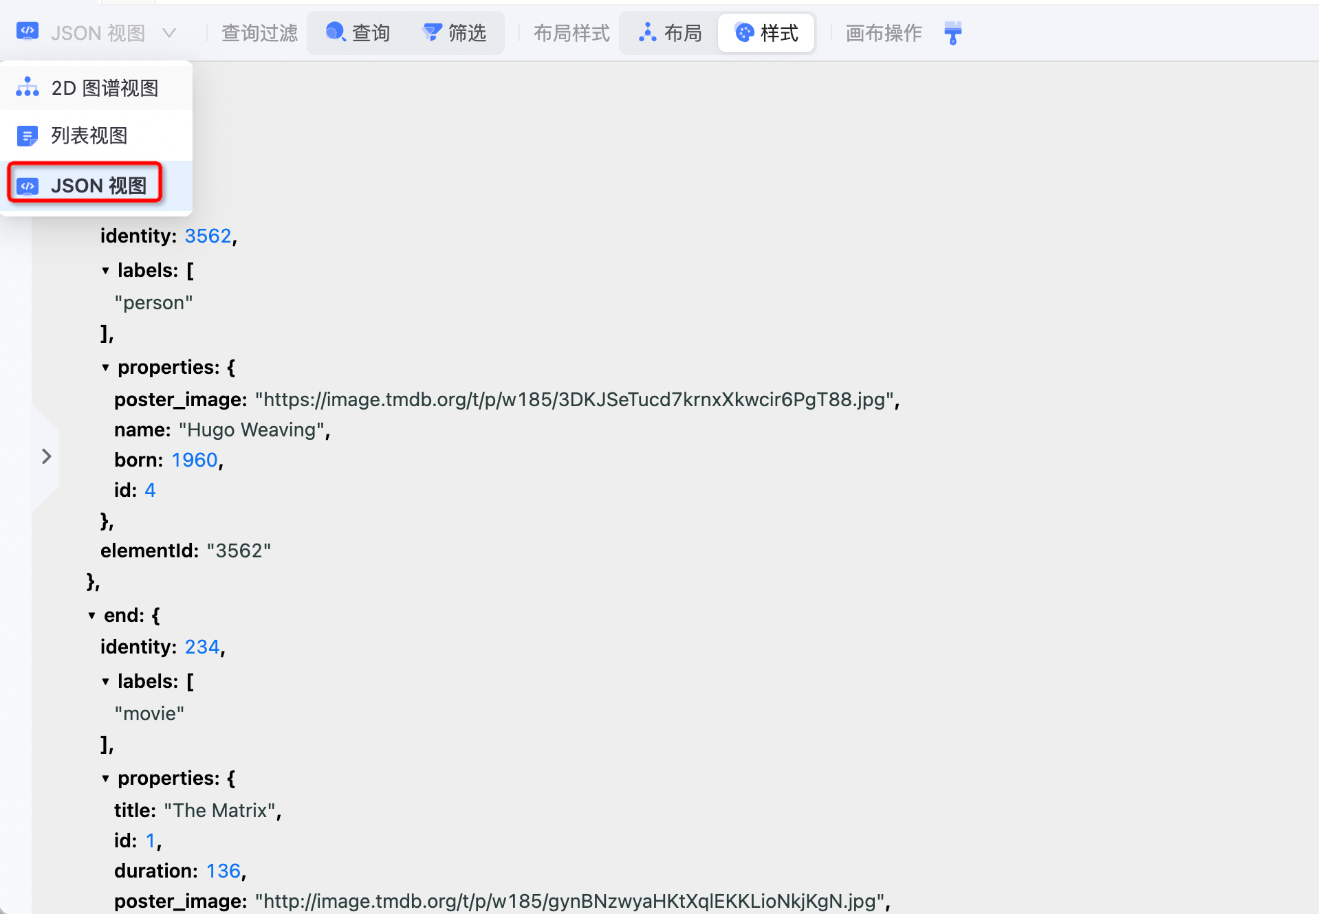Open the 布局 layout panel
Image resolution: width=1319 pixels, height=914 pixels.
(671, 33)
